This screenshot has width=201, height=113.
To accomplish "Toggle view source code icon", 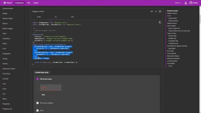I will (156, 11).
